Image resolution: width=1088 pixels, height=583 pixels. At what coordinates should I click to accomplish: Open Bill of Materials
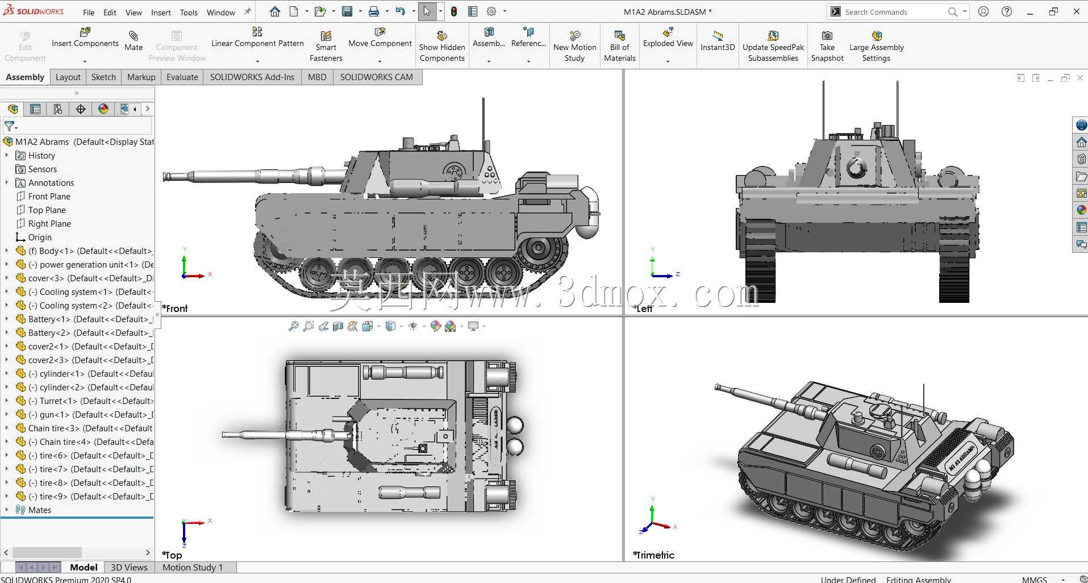[x=620, y=47]
